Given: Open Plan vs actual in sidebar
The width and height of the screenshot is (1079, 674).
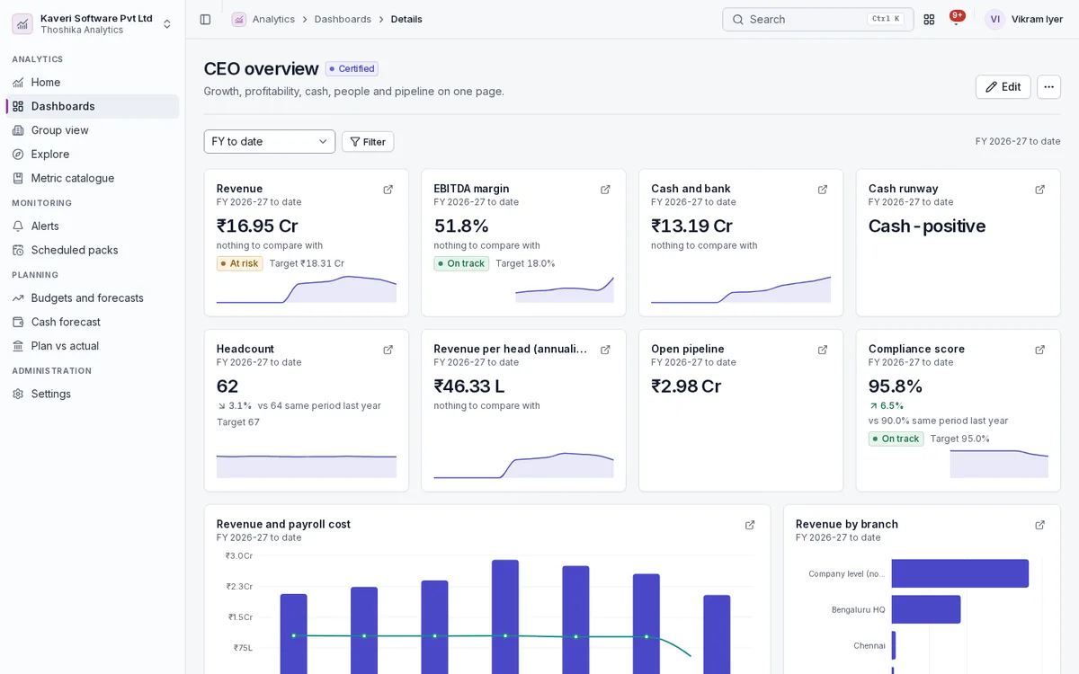Looking at the screenshot, I should point(93,346).
